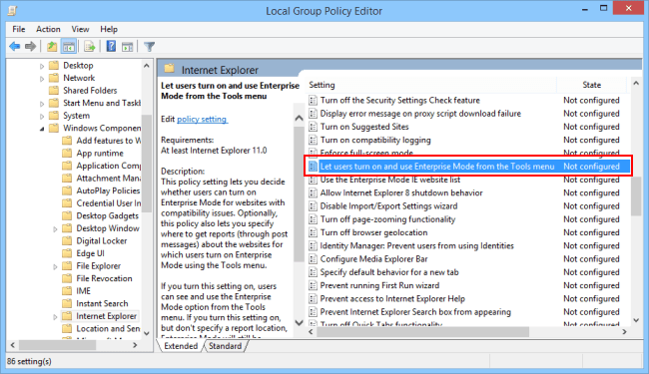Click the app icon in the title bar

click(x=12, y=10)
